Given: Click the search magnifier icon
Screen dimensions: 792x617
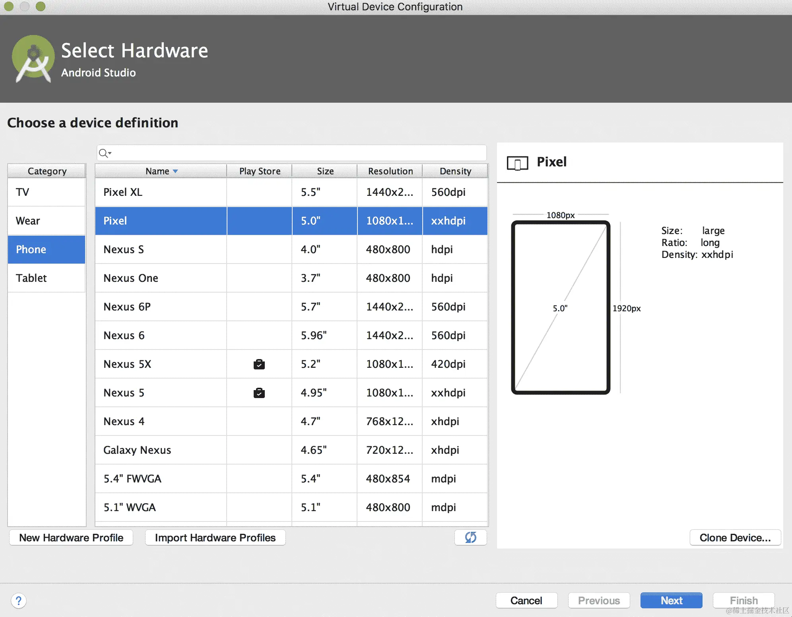Looking at the screenshot, I should (104, 153).
